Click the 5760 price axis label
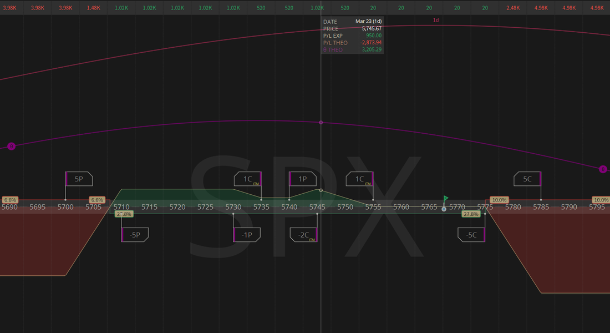Screen dimensions: 610x333 (401, 207)
